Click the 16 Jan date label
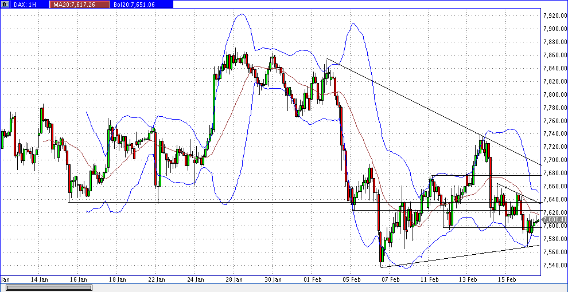 pos(78,279)
